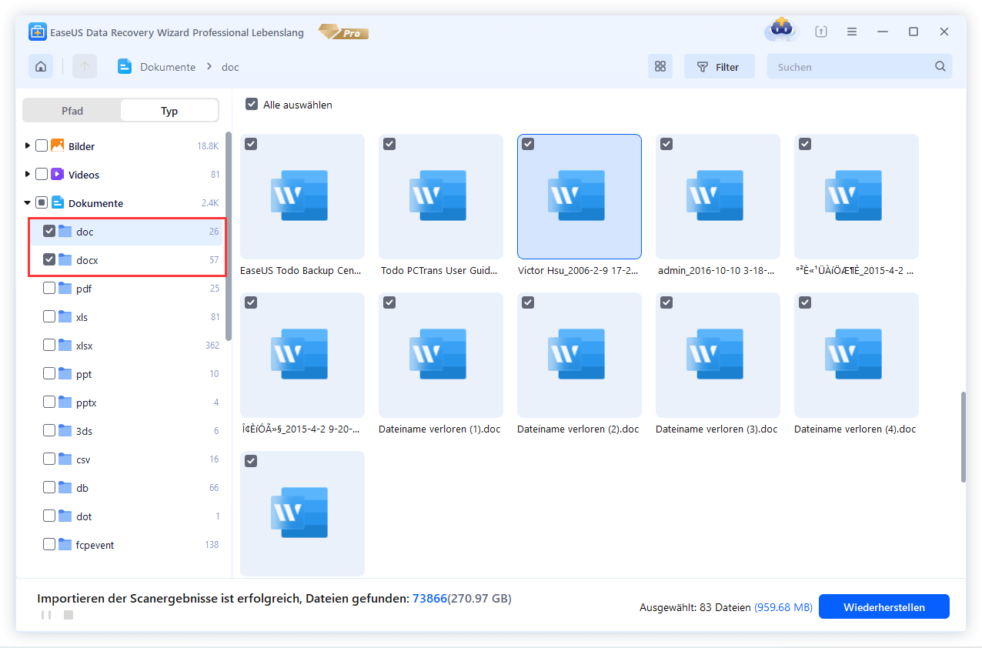The width and height of the screenshot is (982, 648).
Task: Check the Videos category checkbox
Action: pyautogui.click(x=42, y=174)
